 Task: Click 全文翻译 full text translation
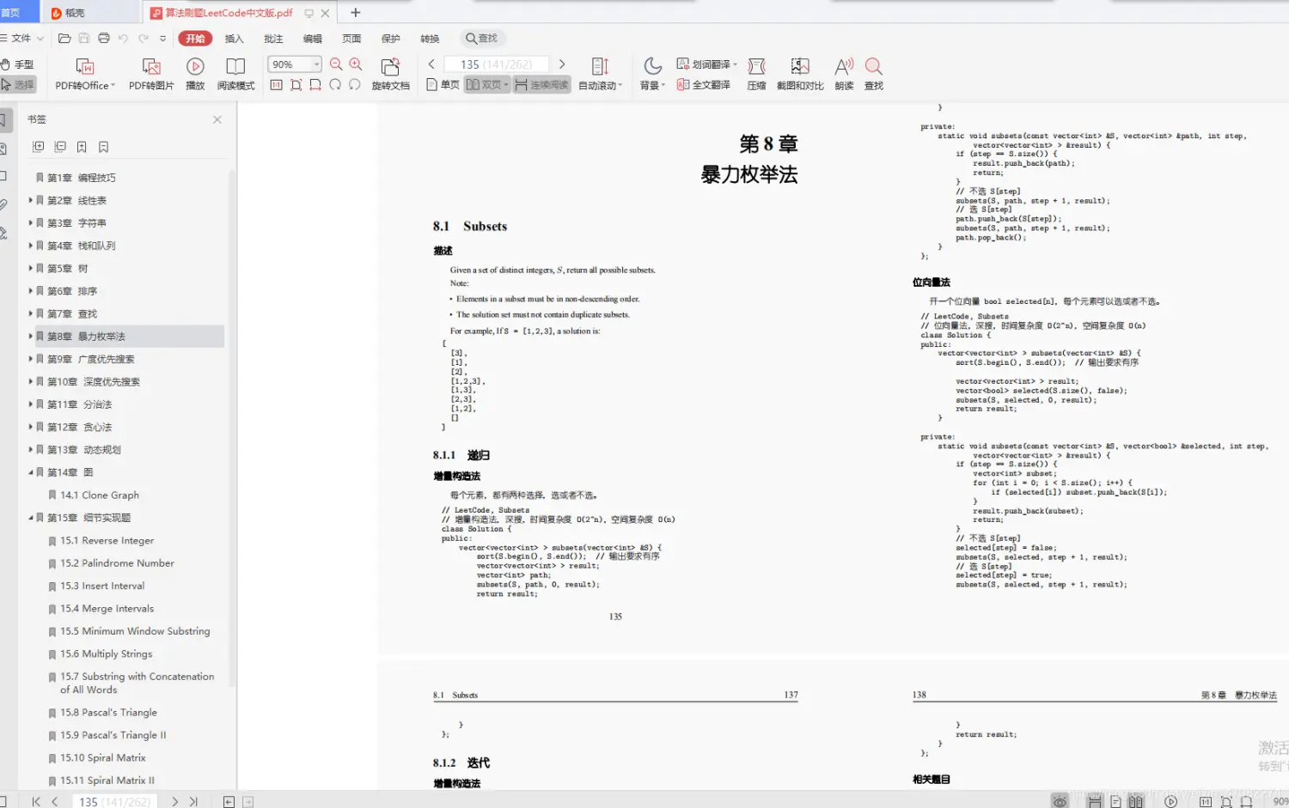click(704, 85)
